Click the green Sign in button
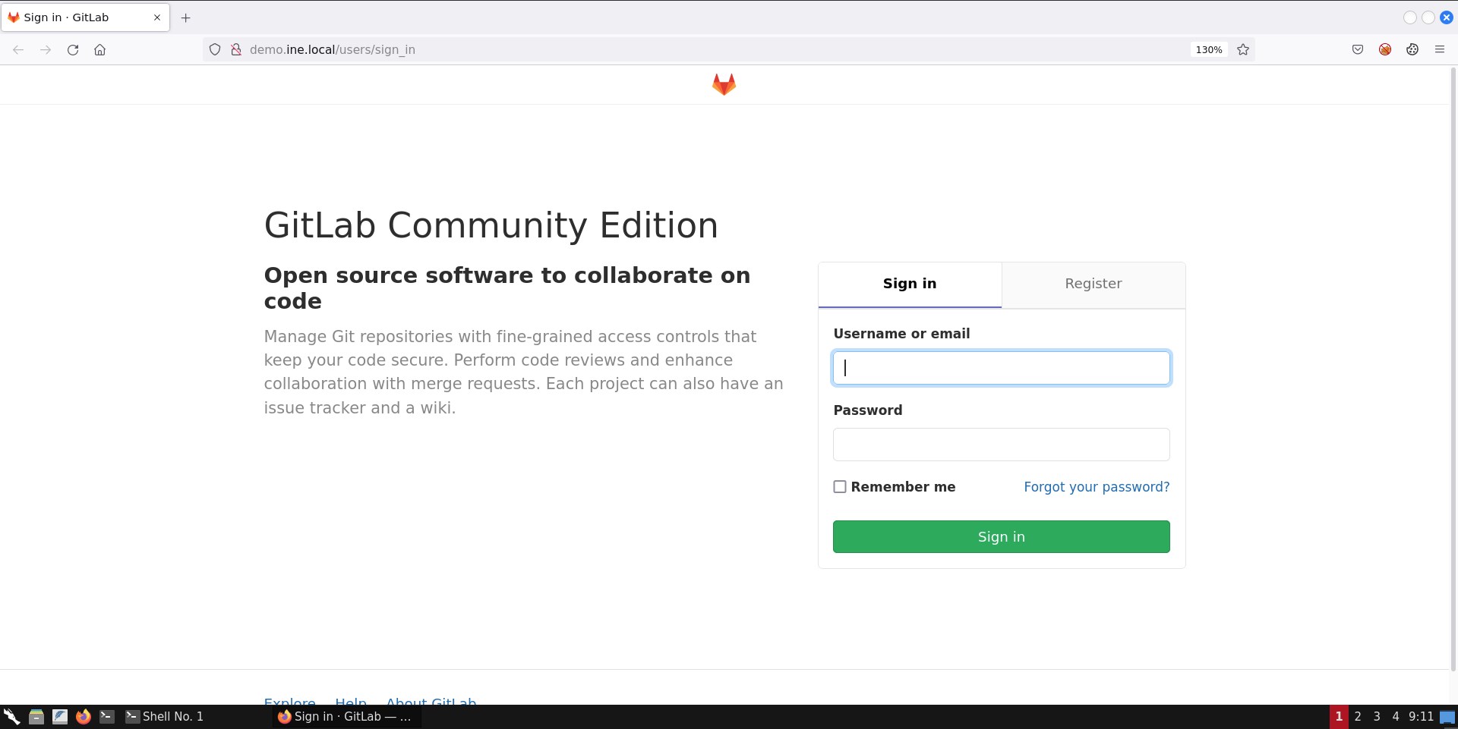 click(1001, 537)
